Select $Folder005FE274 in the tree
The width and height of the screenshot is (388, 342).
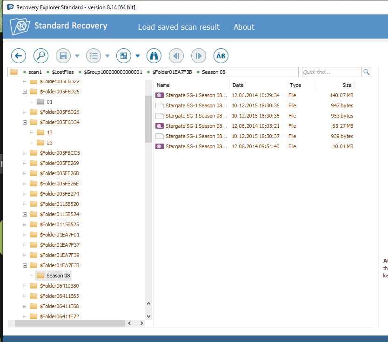point(54,194)
